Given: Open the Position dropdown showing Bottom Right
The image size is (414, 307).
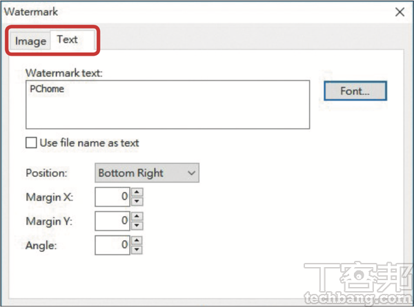Looking at the screenshot, I should (147, 173).
